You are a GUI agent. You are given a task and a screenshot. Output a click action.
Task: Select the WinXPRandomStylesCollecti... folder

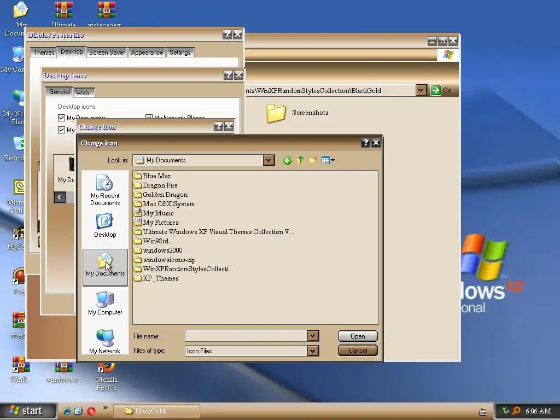point(184,269)
